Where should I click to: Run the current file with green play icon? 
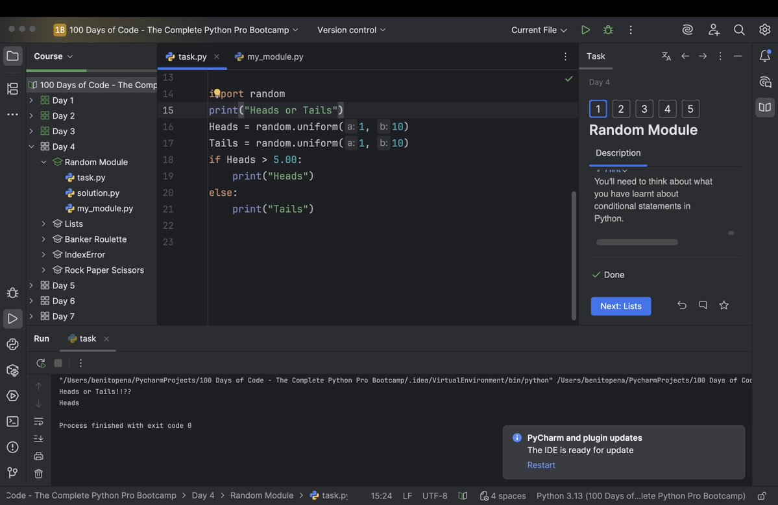[x=585, y=29]
